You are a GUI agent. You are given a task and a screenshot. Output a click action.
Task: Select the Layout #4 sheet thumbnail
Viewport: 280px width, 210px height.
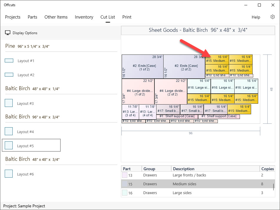(x=9, y=131)
